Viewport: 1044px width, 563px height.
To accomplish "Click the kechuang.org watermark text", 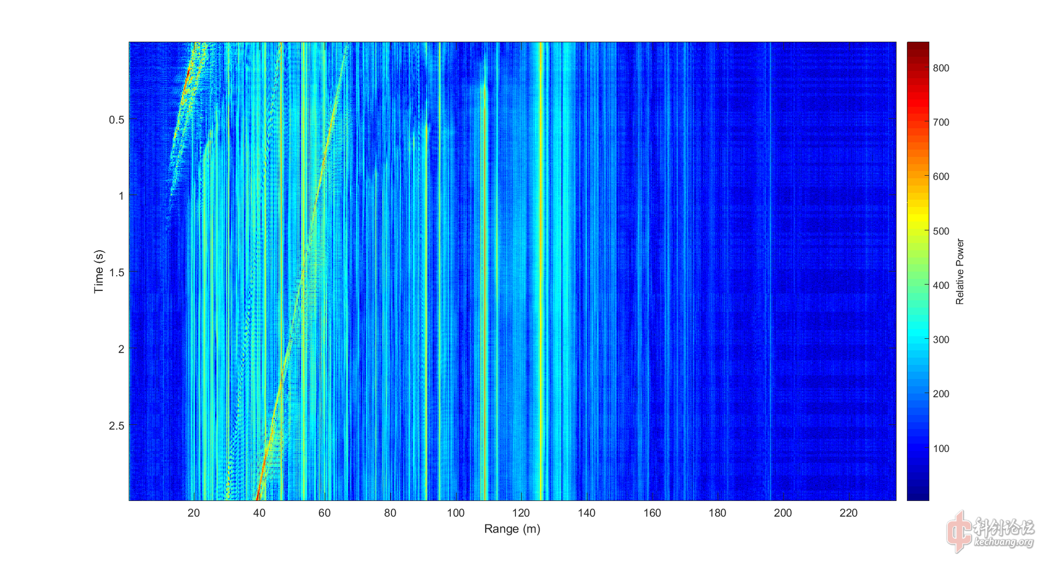I will 1004,542.
